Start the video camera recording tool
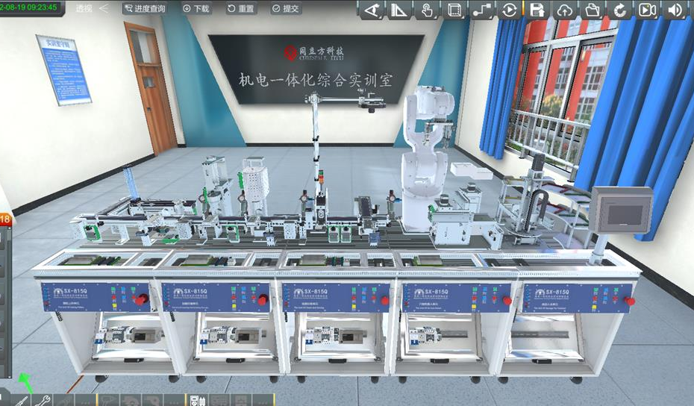 (x=647, y=10)
